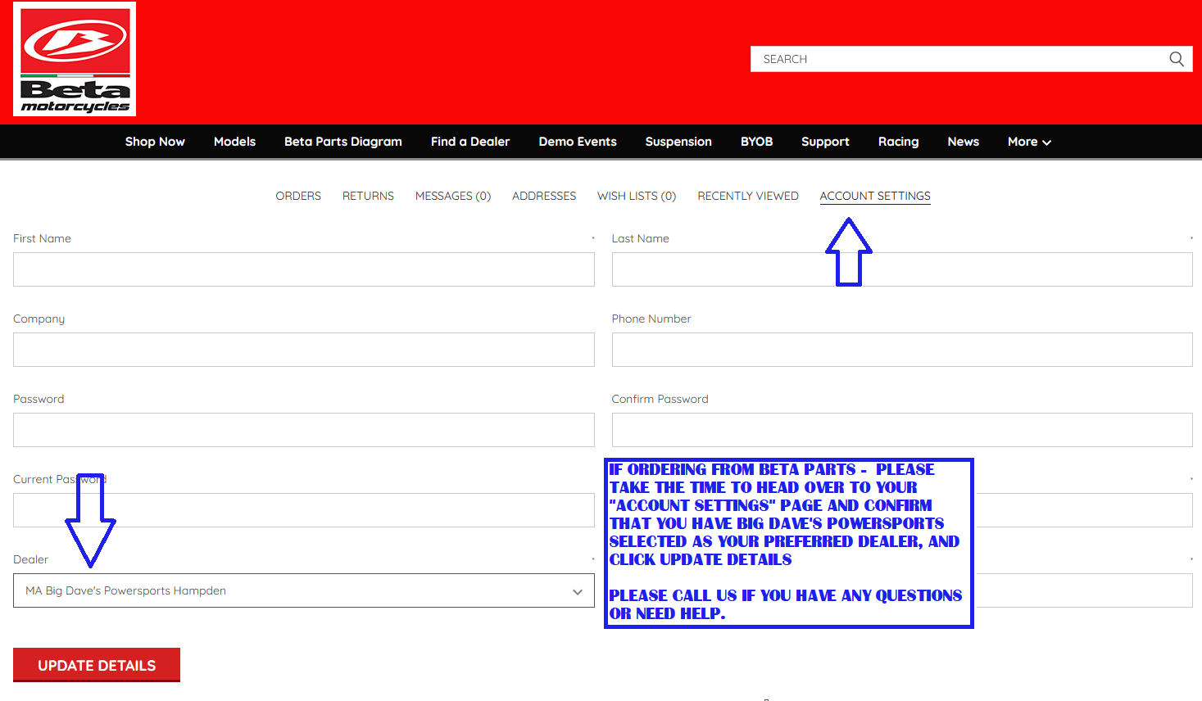Open the Support page
This screenshot has height=701, width=1202.
[825, 142]
